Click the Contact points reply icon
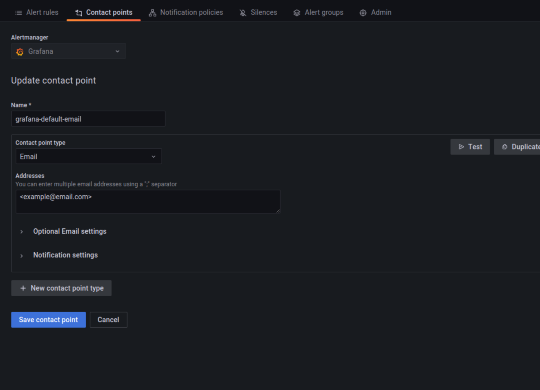Image resolution: width=540 pixels, height=390 pixels. point(79,13)
